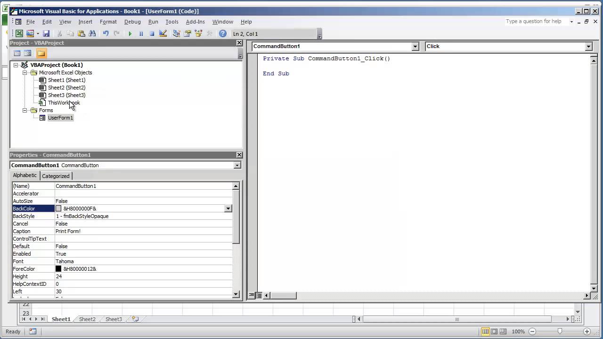Open the File menu
Viewport: 603px width, 339px height.
[x=31, y=22]
